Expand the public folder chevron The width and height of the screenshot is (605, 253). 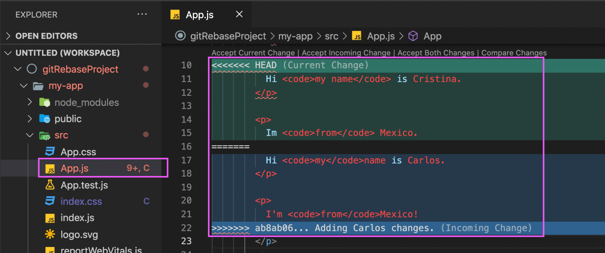30,118
